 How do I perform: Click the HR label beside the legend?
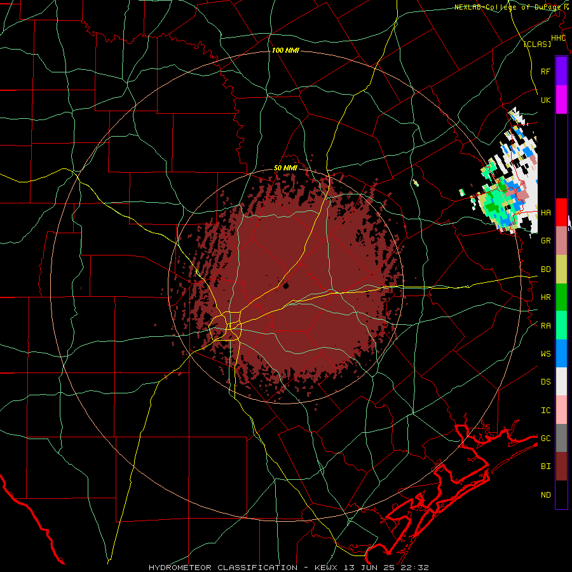point(545,297)
